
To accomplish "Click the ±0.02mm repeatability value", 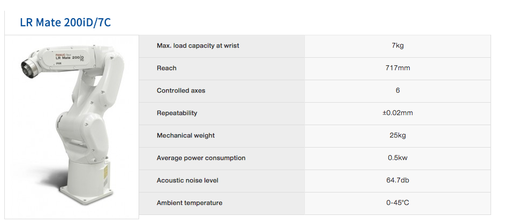I will 397,113.
